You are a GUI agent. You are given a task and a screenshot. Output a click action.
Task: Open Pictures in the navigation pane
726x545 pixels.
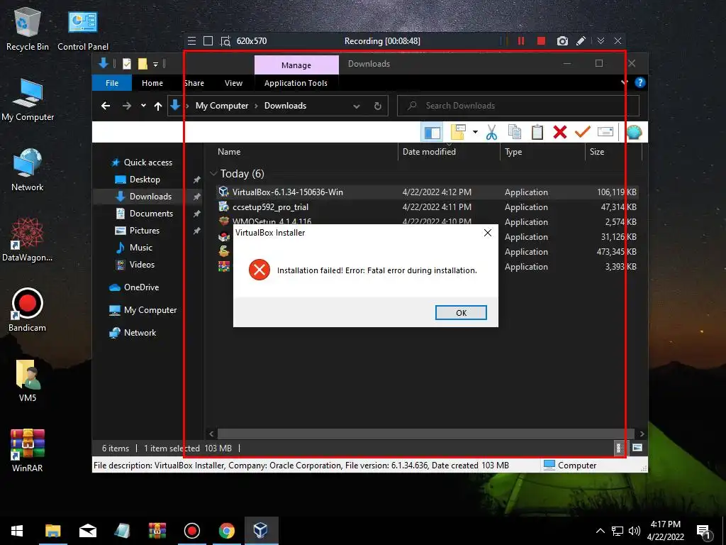[x=144, y=231]
